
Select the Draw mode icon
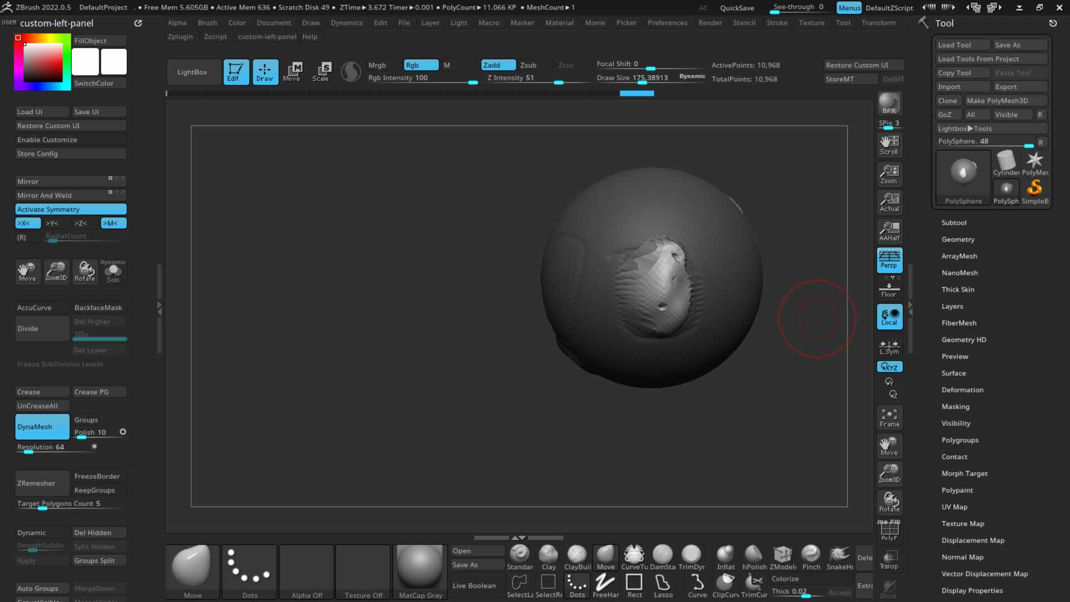[265, 72]
